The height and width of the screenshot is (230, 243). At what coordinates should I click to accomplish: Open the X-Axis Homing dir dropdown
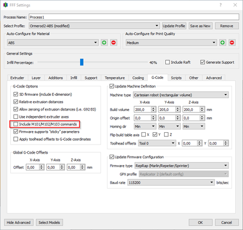click(x=145, y=126)
